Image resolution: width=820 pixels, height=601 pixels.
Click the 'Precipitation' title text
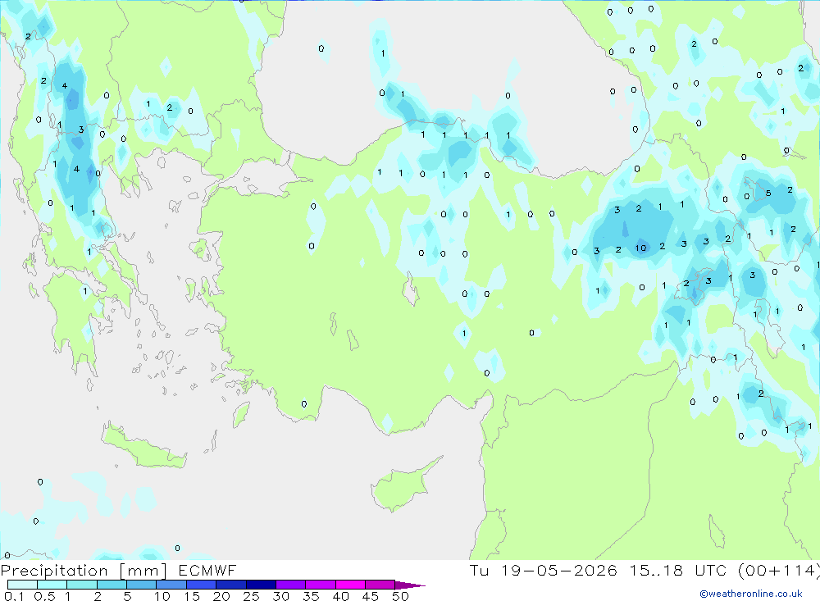pos(54,570)
